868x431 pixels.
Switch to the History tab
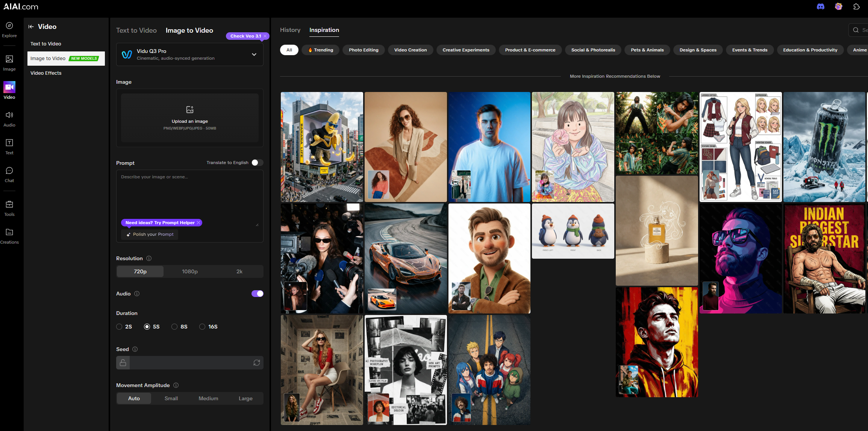(290, 30)
